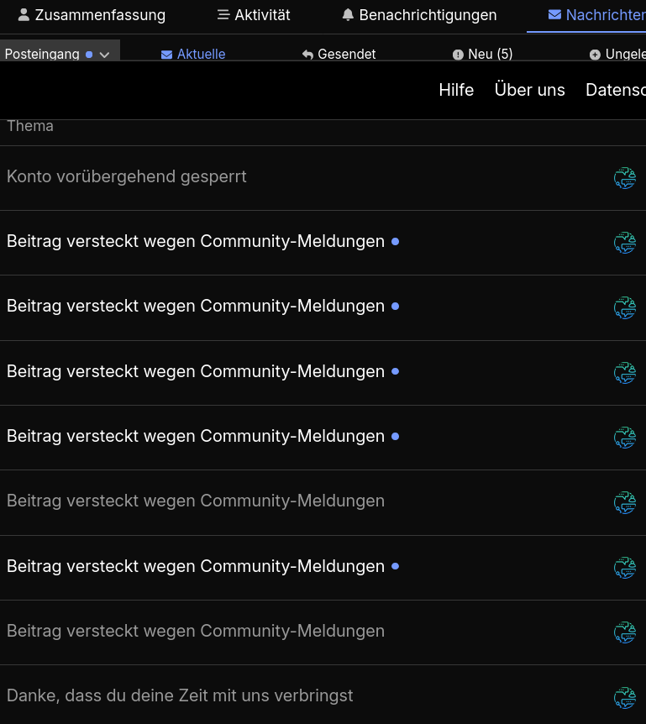
Task: Open message 'Konto vorübergehend gesperrt'
Action: point(127,177)
